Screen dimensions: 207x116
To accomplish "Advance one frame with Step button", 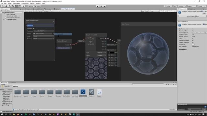I will (x=104, y=6).
